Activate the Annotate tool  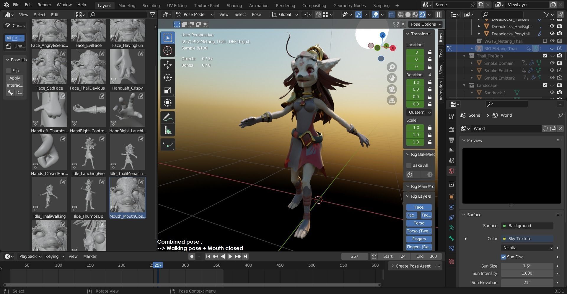pyautogui.click(x=167, y=118)
